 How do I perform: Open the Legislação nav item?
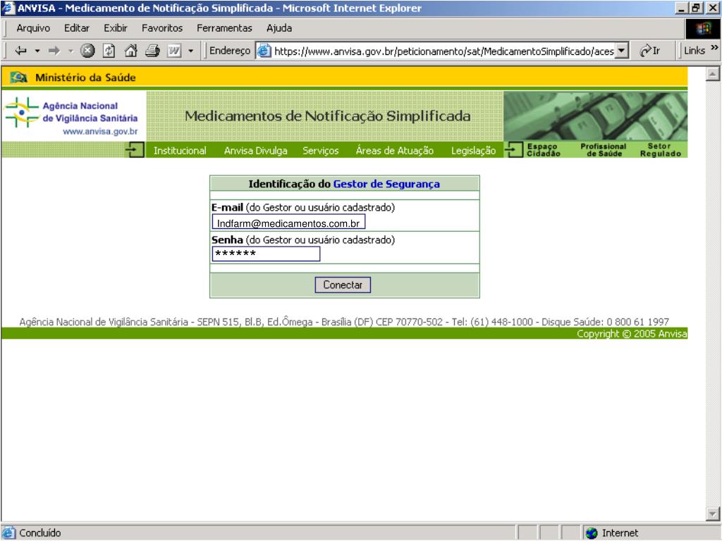coord(473,151)
